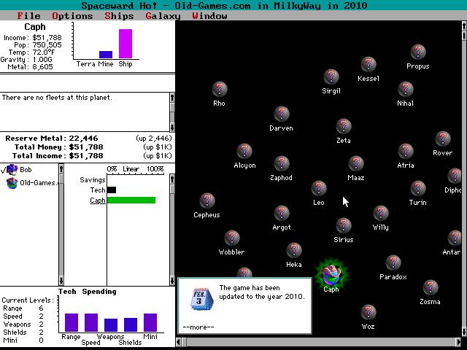This screenshot has height=350, width=467.
Task: Click galaxy map scroll right arrow
Action: click(x=459, y=342)
